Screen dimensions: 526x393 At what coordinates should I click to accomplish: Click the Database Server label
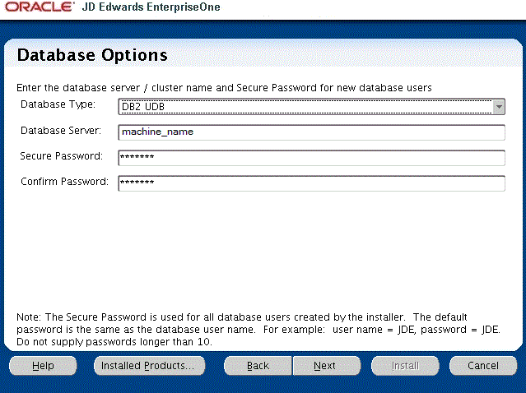click(61, 131)
